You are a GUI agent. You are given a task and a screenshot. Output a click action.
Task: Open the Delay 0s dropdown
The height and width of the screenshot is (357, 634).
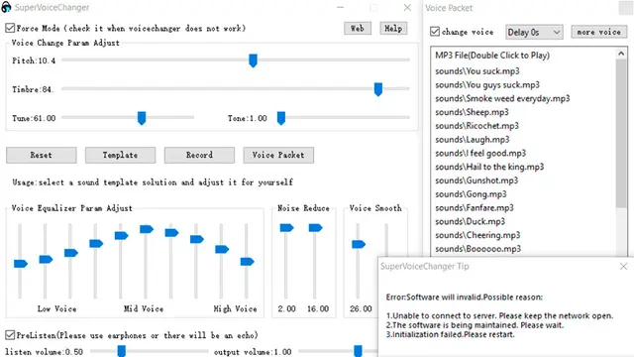(534, 32)
